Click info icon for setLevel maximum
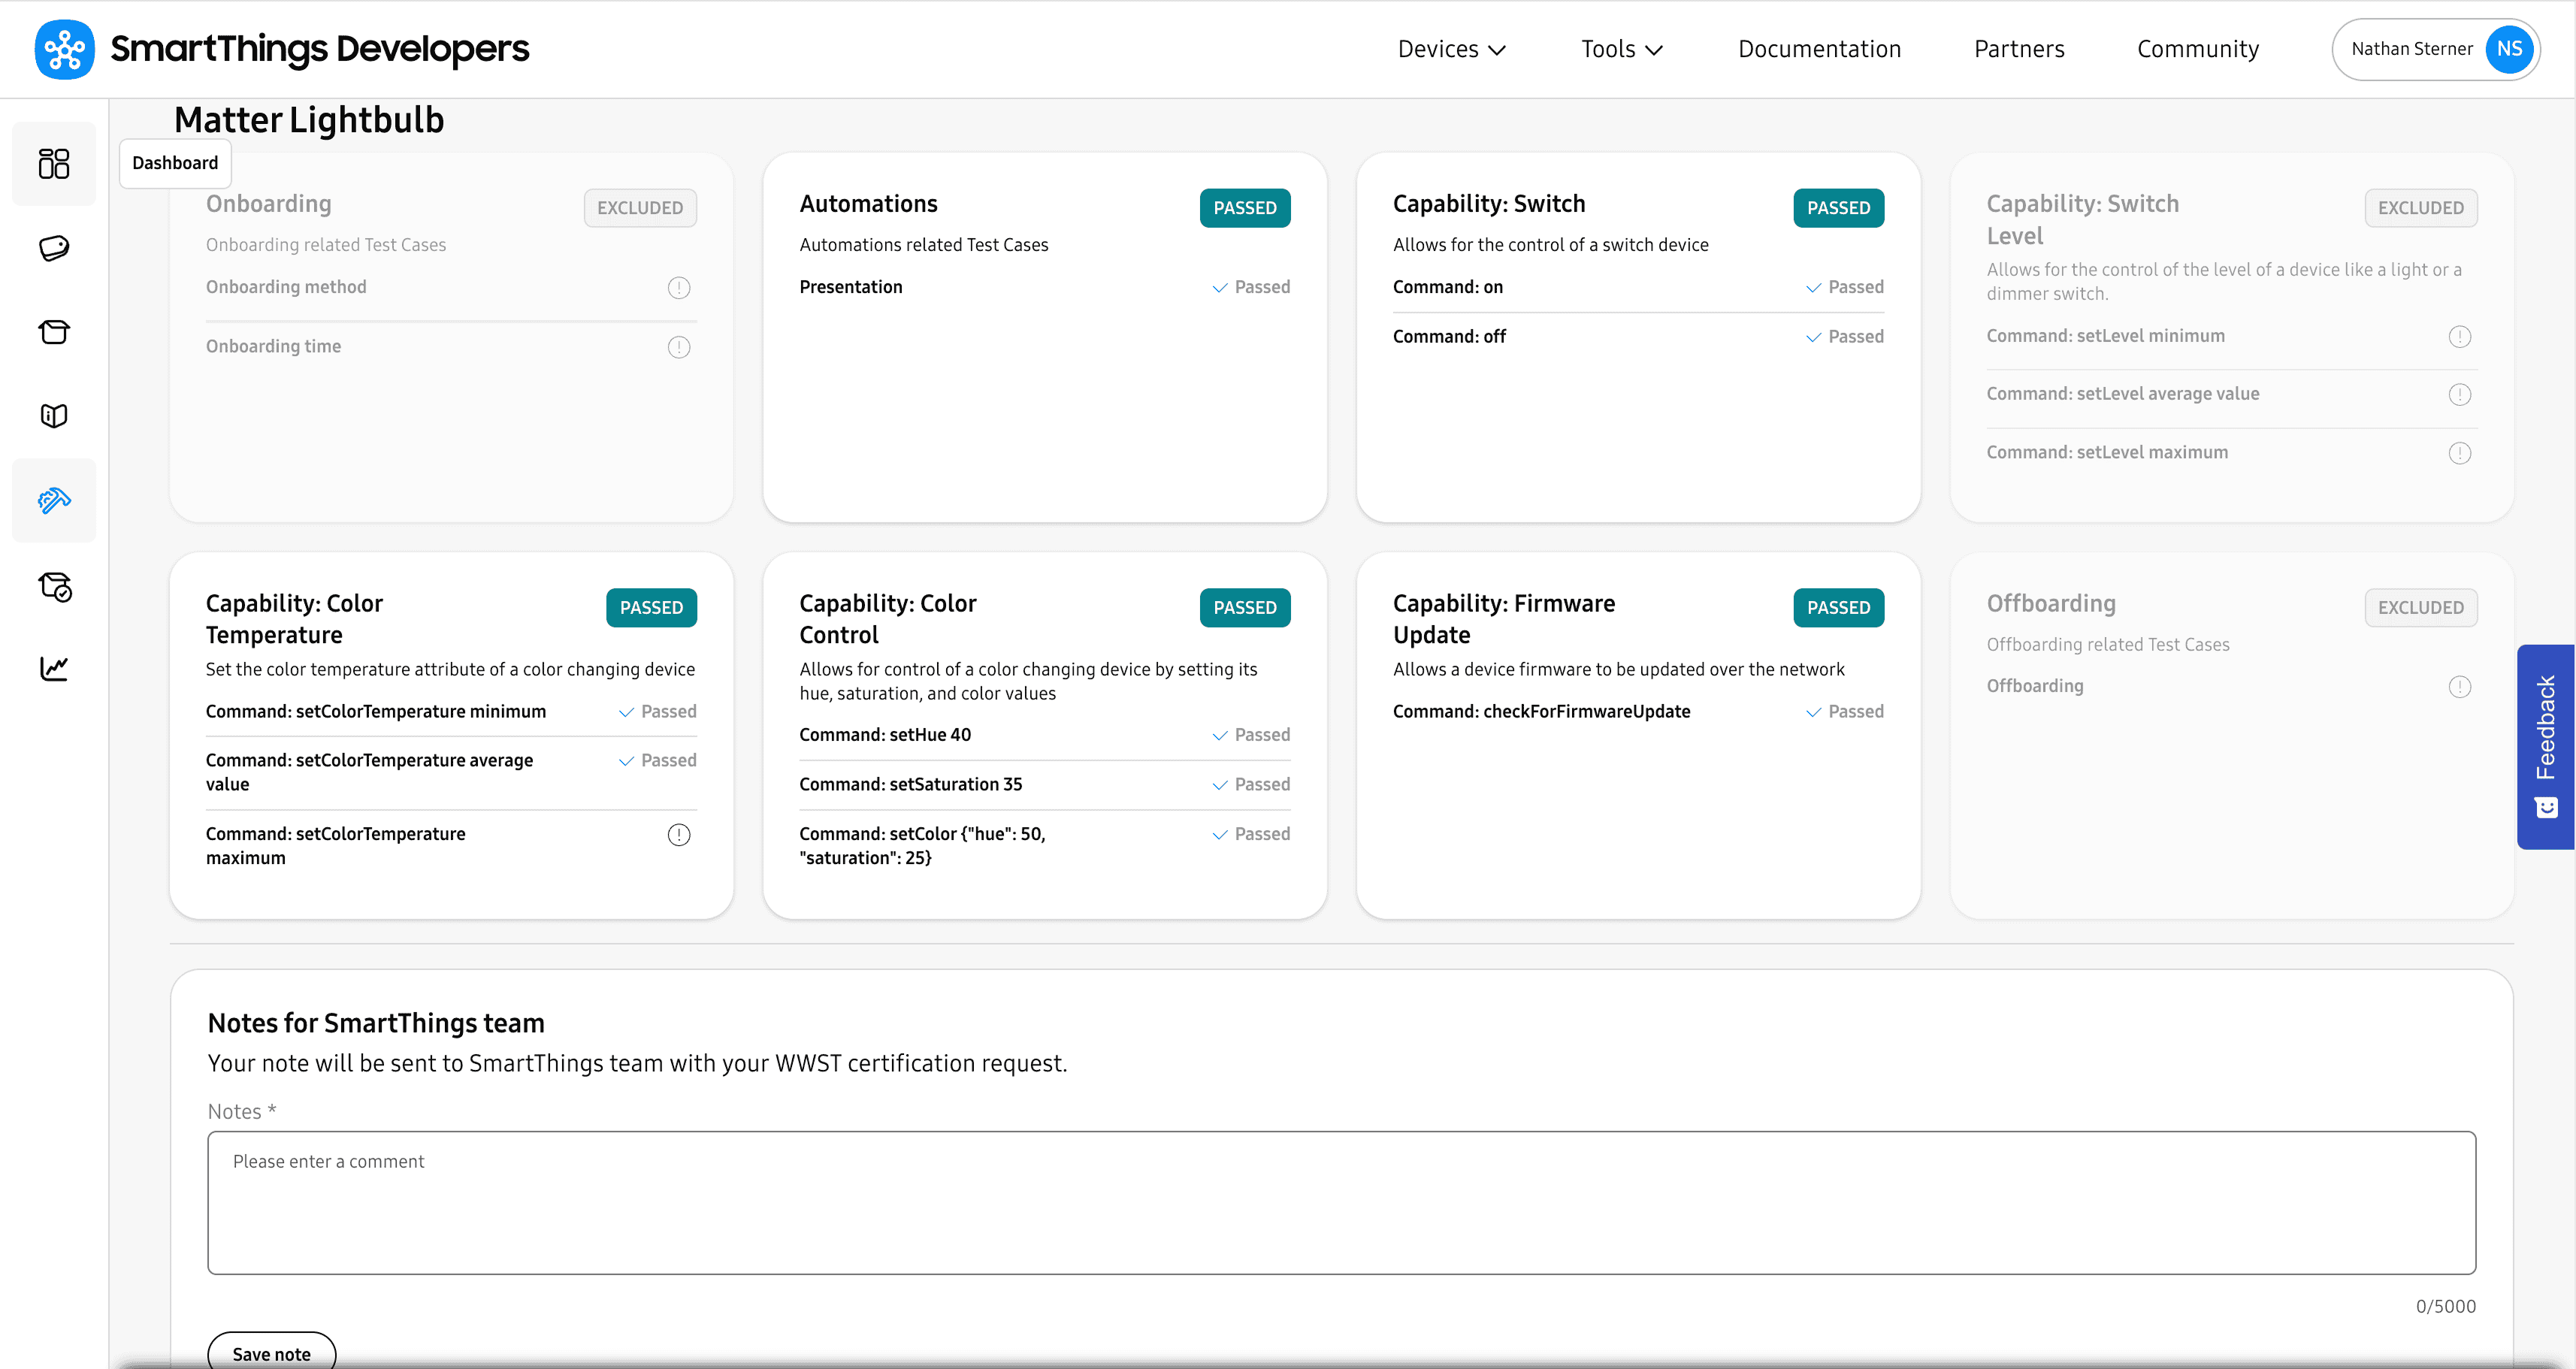The width and height of the screenshot is (2576, 1369). point(2460,453)
